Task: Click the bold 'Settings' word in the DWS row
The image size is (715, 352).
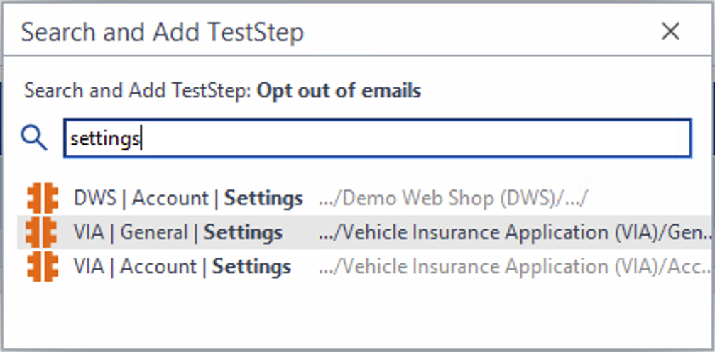Action: pos(263,199)
